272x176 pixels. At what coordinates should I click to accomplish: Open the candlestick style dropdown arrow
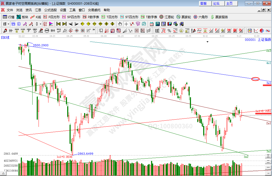[41, 24]
